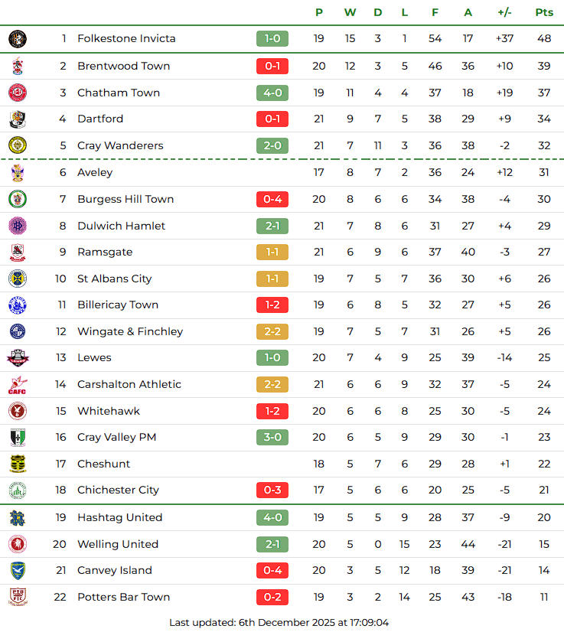Click the Lewes club crest icon

tap(17, 357)
